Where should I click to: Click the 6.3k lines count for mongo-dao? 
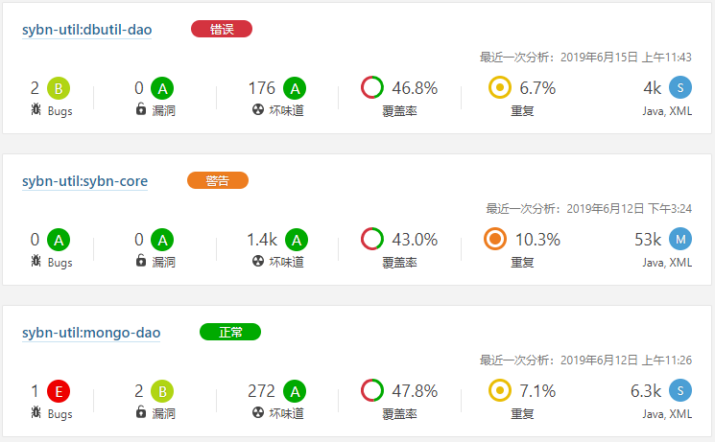click(x=646, y=391)
